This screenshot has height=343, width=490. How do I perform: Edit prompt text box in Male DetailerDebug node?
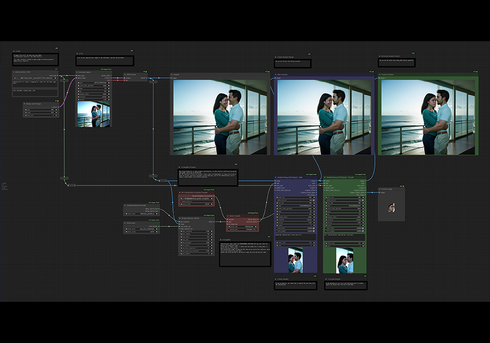click(295, 237)
